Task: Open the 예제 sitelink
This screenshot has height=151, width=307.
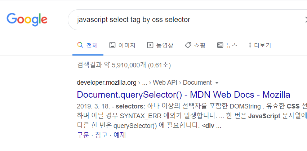Action: coord(119,135)
